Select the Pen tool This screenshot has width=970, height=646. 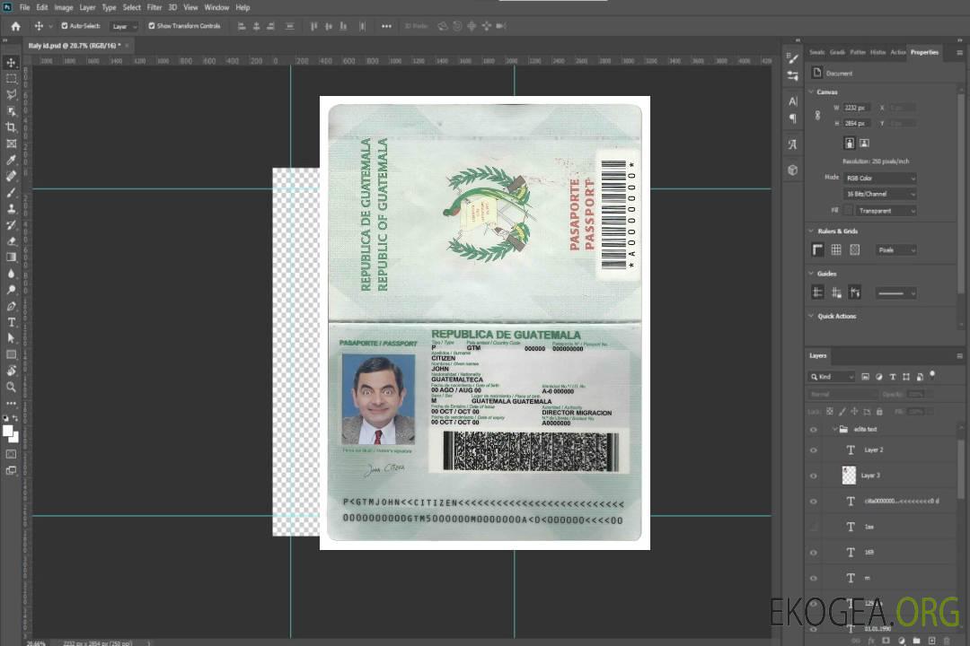[11, 306]
